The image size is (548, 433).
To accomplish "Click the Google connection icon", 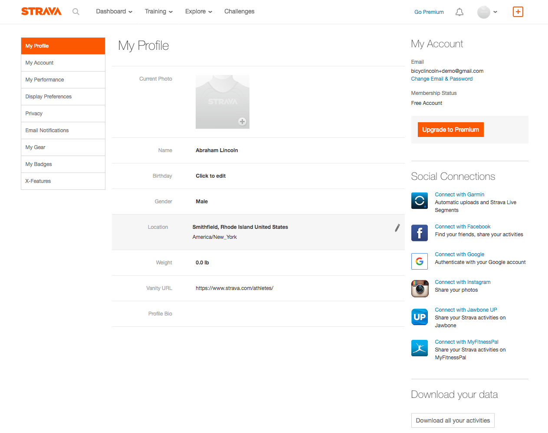I will coord(419,261).
